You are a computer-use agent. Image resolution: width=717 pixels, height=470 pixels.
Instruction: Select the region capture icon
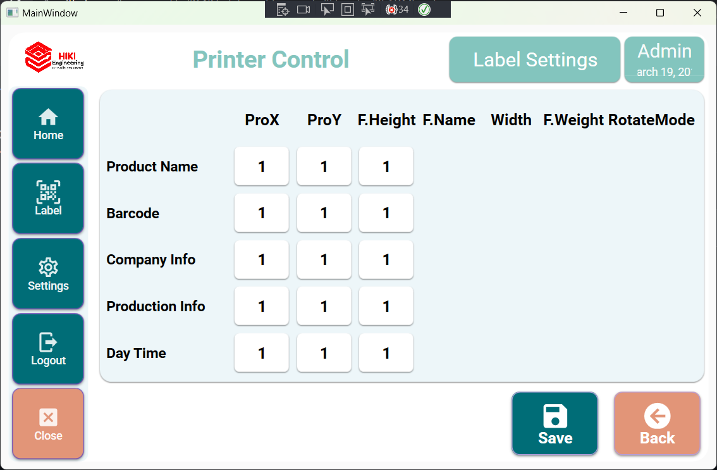coord(346,9)
